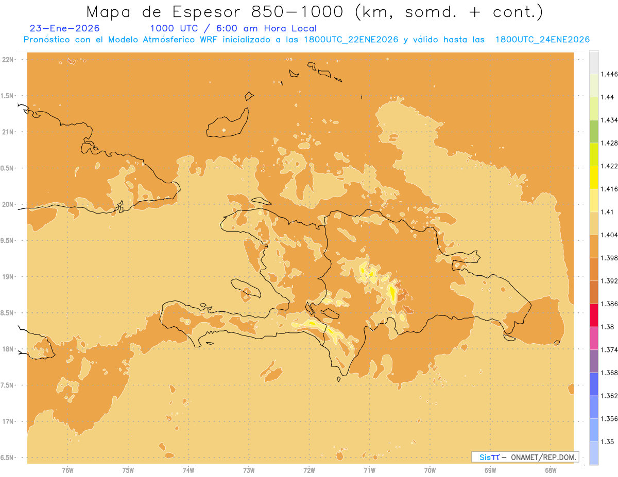Click the bright yellow swatch between 1.416 and 1.422
Image resolution: width=618 pixels, height=477 pixels.
[x=594, y=178]
